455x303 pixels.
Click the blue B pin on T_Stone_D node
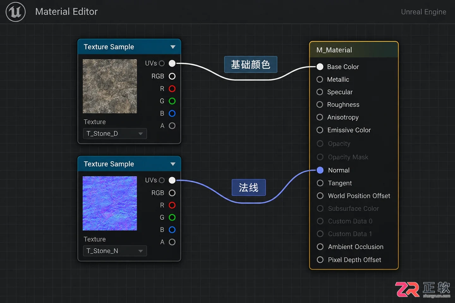[x=172, y=113]
